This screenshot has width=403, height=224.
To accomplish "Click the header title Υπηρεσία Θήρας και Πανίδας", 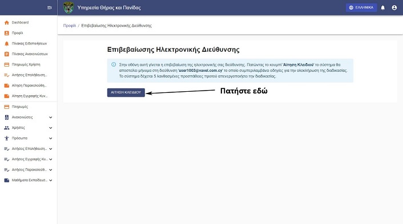I will [x=109, y=8].
